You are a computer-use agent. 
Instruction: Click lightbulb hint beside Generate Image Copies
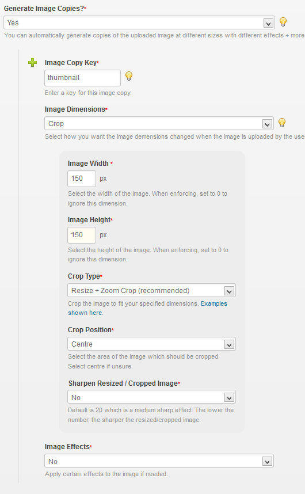(x=283, y=22)
